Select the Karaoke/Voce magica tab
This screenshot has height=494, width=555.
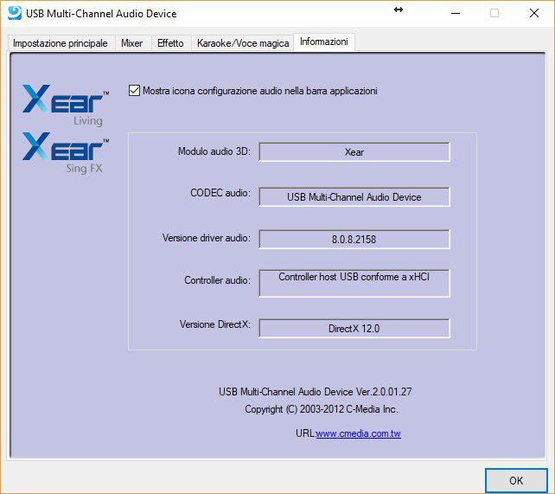click(x=242, y=43)
